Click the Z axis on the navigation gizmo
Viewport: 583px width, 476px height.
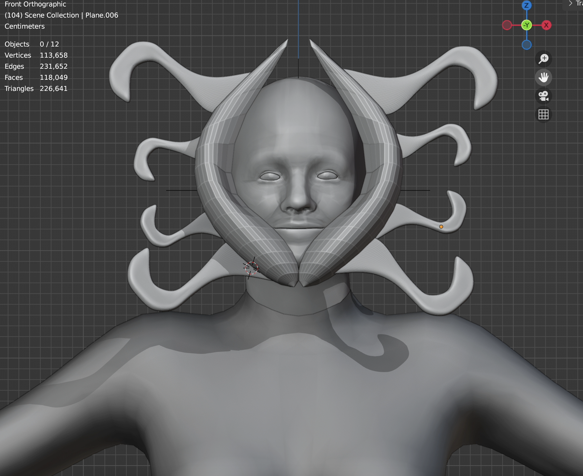click(x=527, y=5)
